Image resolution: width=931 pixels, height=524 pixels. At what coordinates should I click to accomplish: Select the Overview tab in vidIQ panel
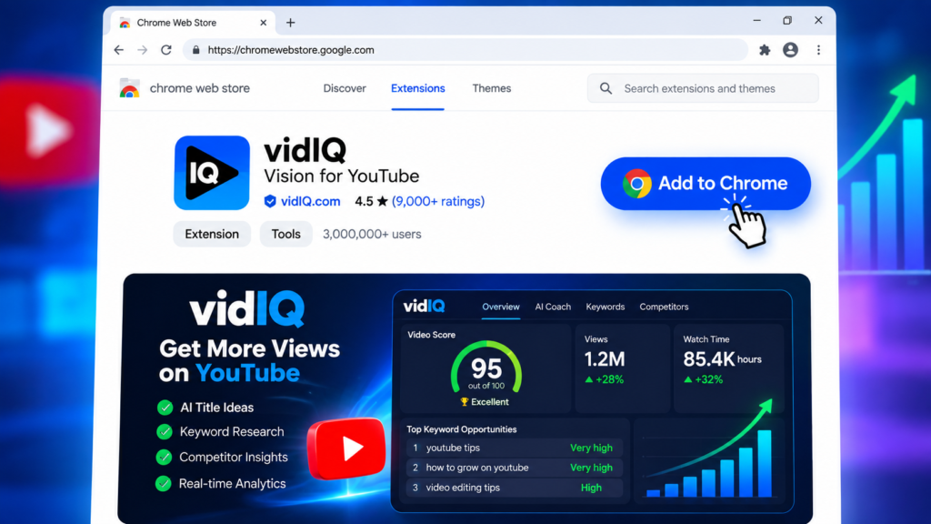pyautogui.click(x=501, y=307)
